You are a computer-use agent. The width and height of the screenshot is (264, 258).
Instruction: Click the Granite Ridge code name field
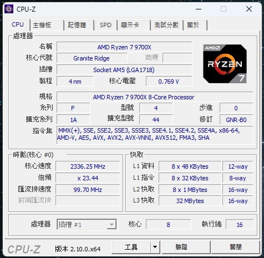click(x=92, y=58)
